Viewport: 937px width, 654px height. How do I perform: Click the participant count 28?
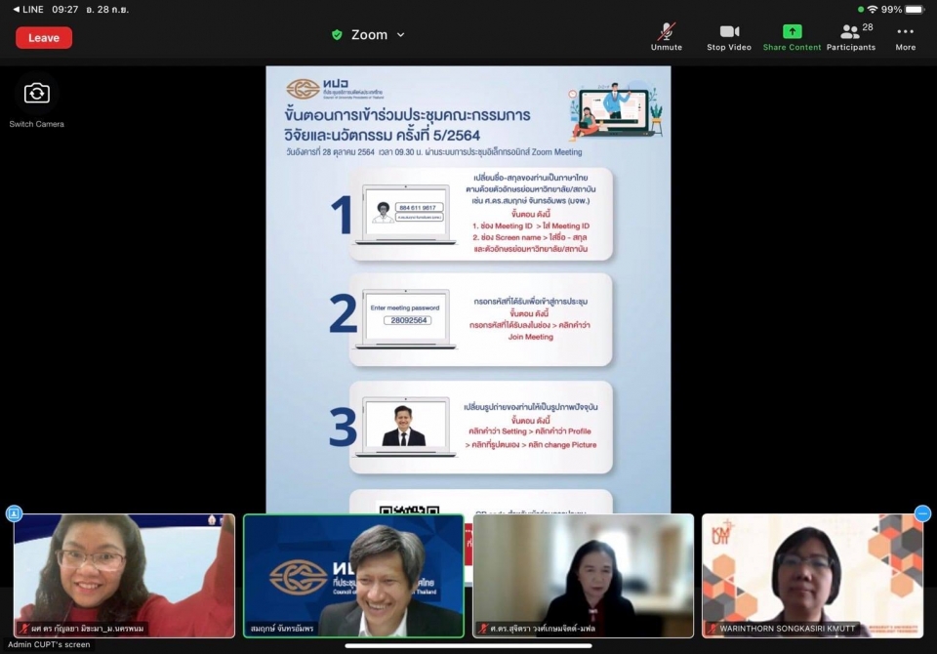[868, 27]
